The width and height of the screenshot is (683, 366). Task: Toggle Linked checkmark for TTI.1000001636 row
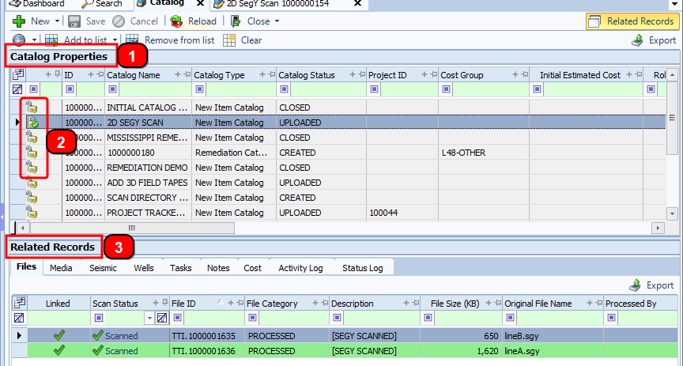(59, 350)
